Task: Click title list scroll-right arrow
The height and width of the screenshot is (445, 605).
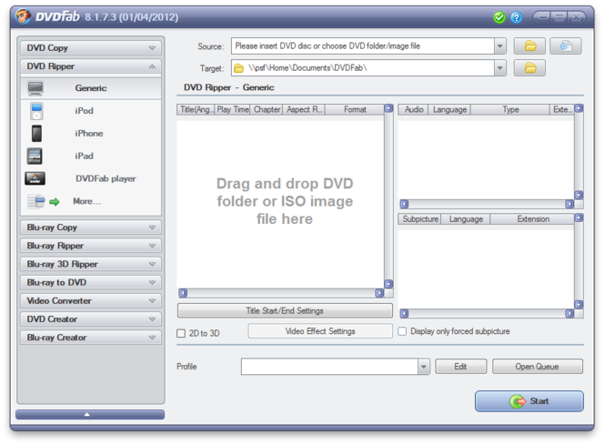Action: [379, 293]
